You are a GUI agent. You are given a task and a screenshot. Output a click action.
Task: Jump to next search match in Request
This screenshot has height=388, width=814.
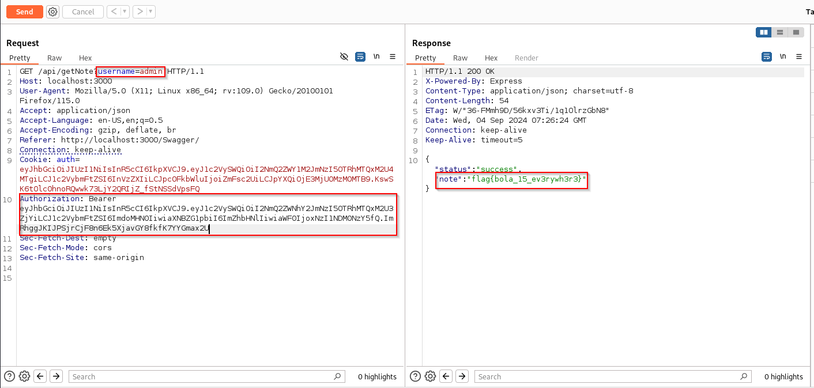click(x=56, y=376)
